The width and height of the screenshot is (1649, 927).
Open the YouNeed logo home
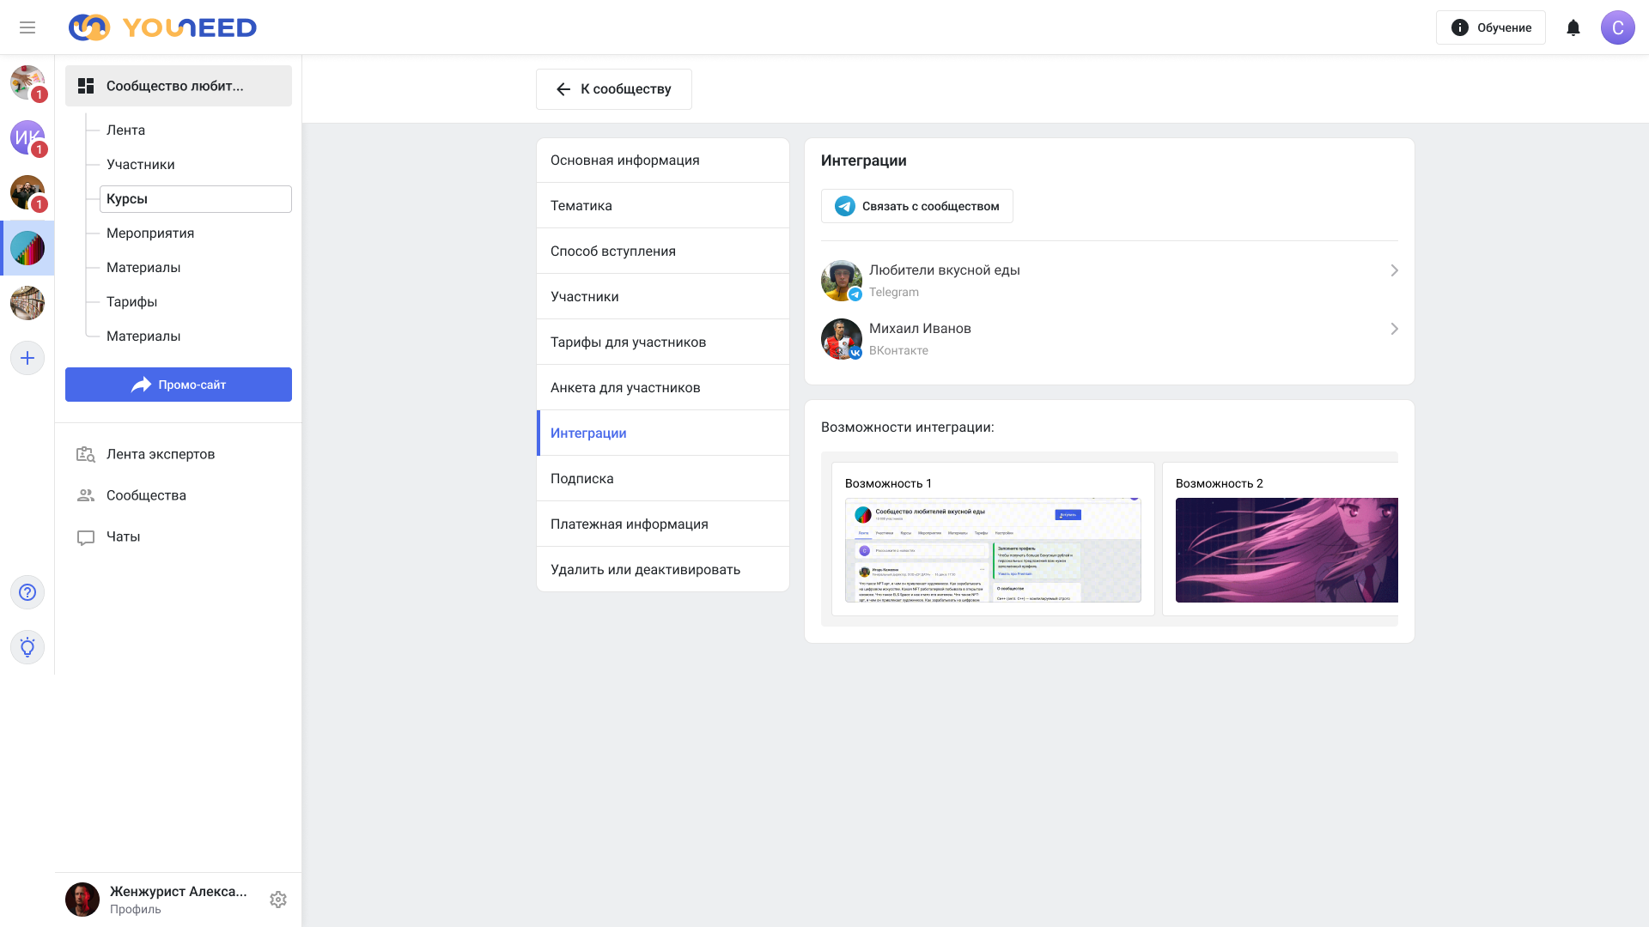pyautogui.click(x=162, y=27)
